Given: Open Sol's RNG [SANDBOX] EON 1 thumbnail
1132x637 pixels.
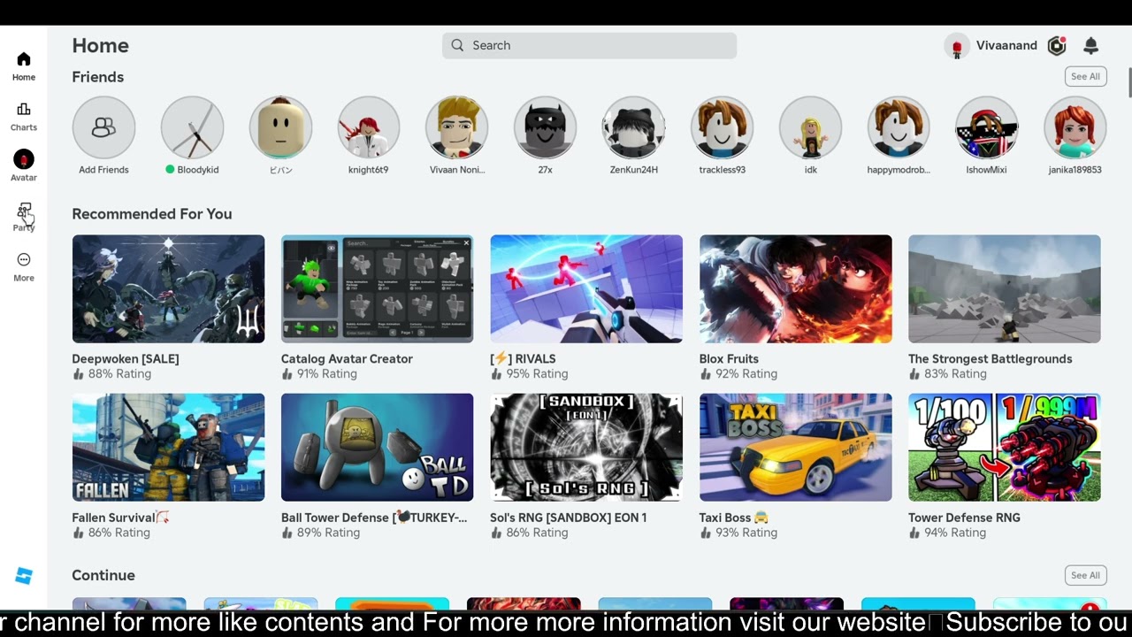Looking at the screenshot, I should tap(586, 448).
